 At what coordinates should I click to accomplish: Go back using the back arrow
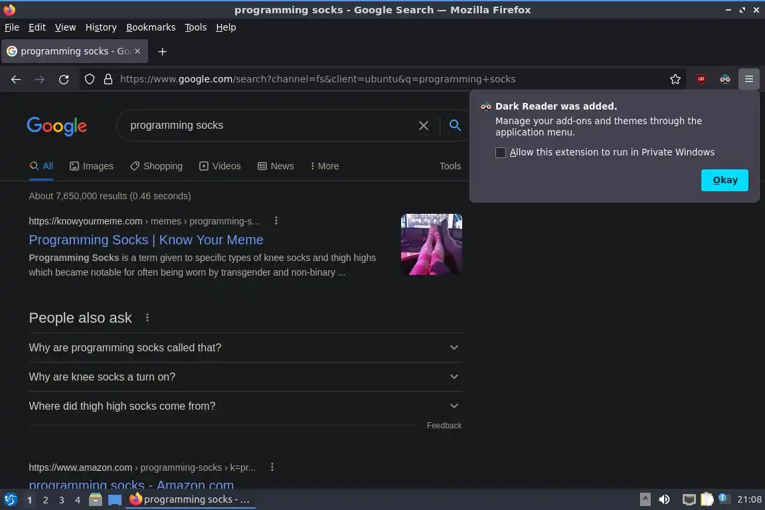pos(16,79)
